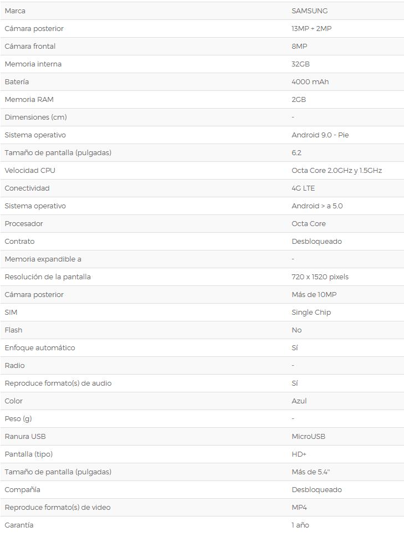Select the Garantía 1 año value
The image size is (404, 537).
[300, 525]
